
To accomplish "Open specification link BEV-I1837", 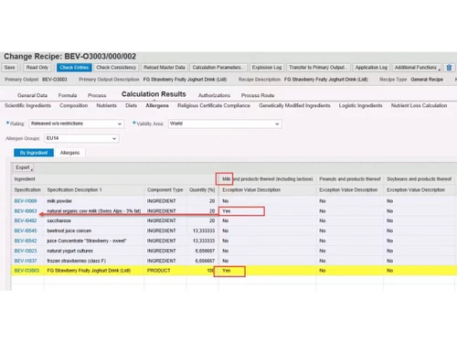I will [x=26, y=261].
